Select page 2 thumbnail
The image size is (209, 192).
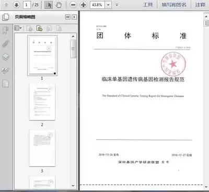coord(42,102)
